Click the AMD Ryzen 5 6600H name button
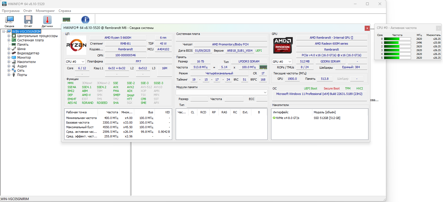The height and width of the screenshot is (202, 443). point(118,38)
